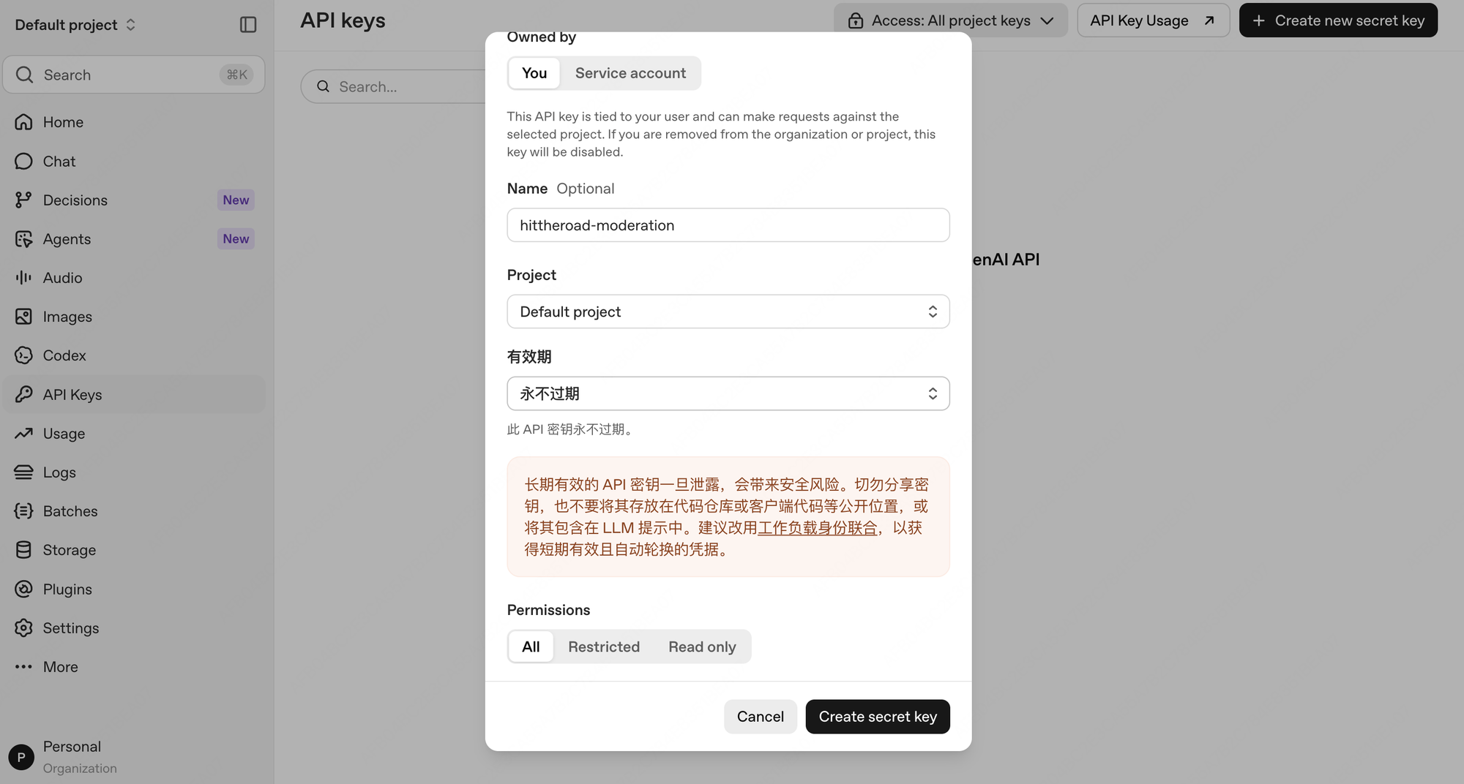Click the Personal organization avatar
The width and height of the screenshot is (1464, 784).
[21, 757]
